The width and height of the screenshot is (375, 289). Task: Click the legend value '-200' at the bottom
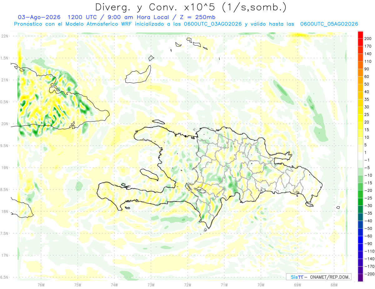369,274
